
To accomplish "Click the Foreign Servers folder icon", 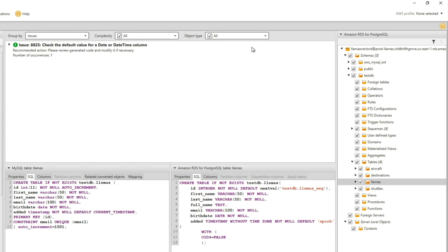I will [357, 215].
